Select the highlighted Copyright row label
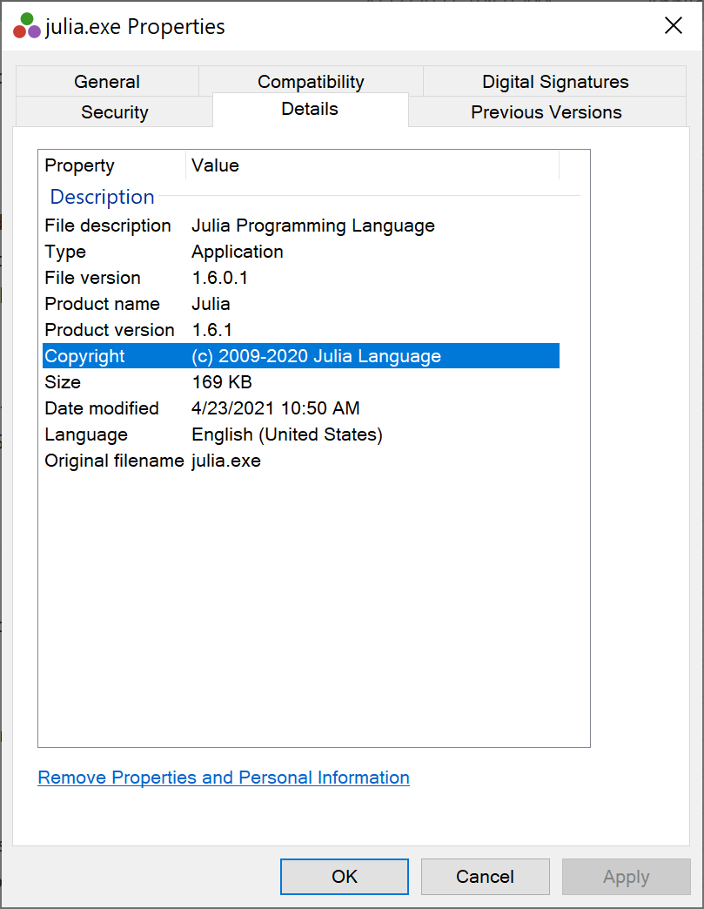The height and width of the screenshot is (909, 704). (x=84, y=356)
